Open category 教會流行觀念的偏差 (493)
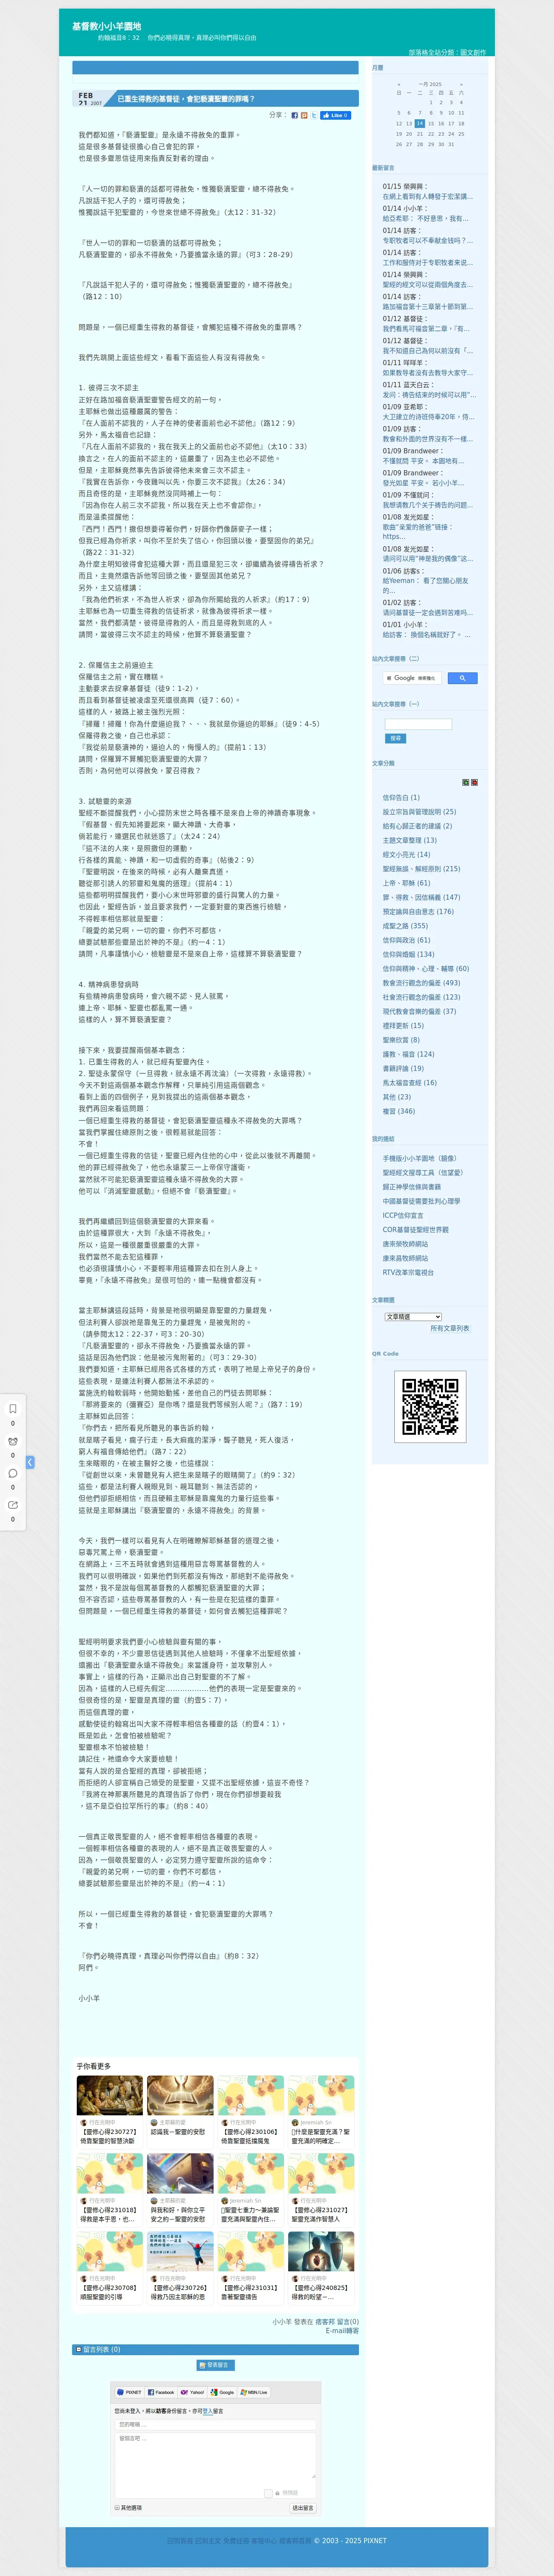Image resolution: width=554 pixels, height=2576 pixels. (x=421, y=983)
